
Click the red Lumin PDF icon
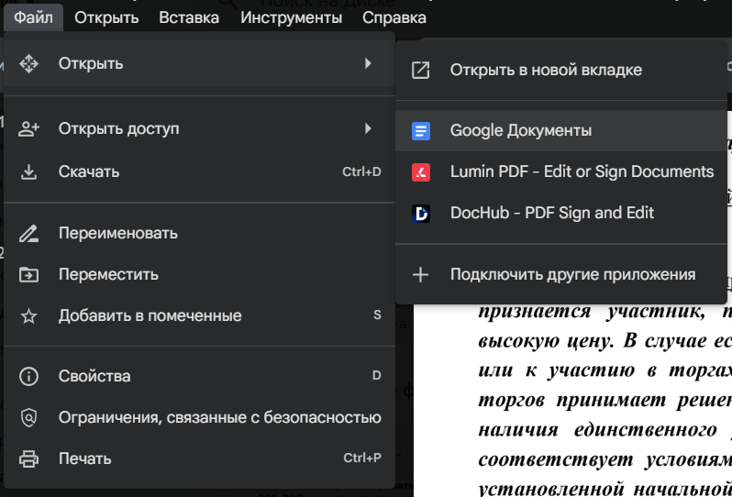point(421,171)
